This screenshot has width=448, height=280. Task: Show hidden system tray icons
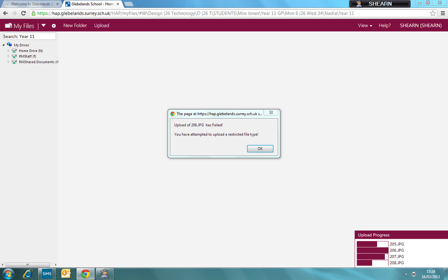point(406,274)
